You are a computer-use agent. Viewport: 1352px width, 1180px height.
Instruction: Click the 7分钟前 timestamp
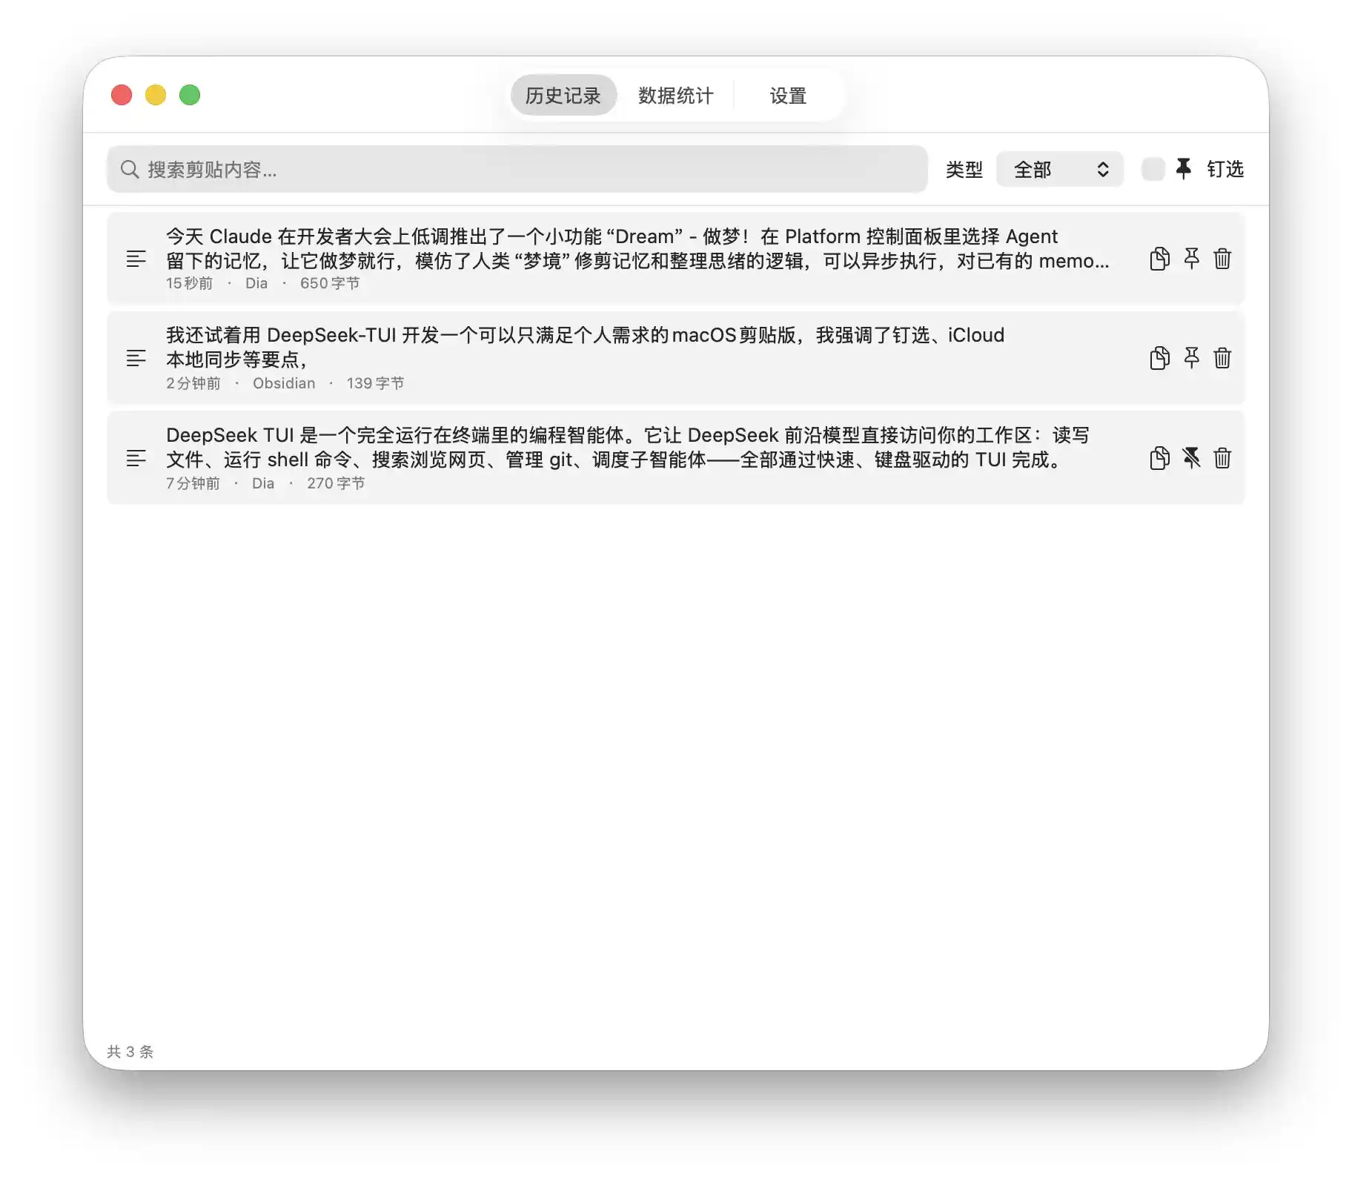tap(193, 483)
